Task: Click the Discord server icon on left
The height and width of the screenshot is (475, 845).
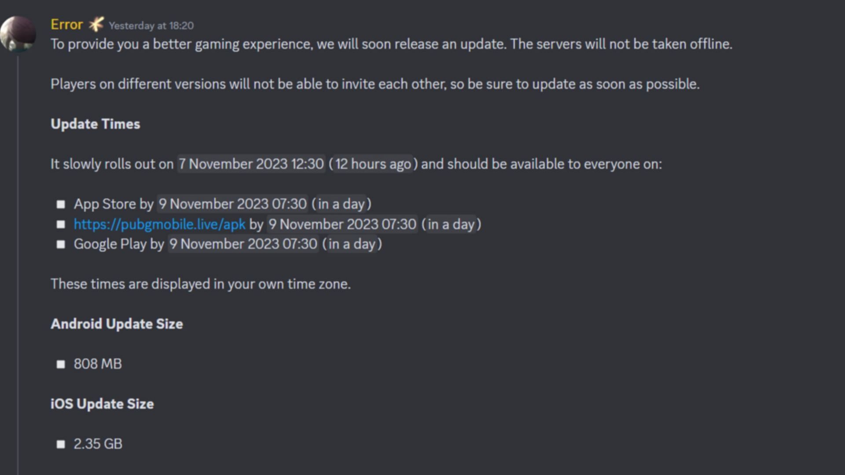Action: (18, 33)
